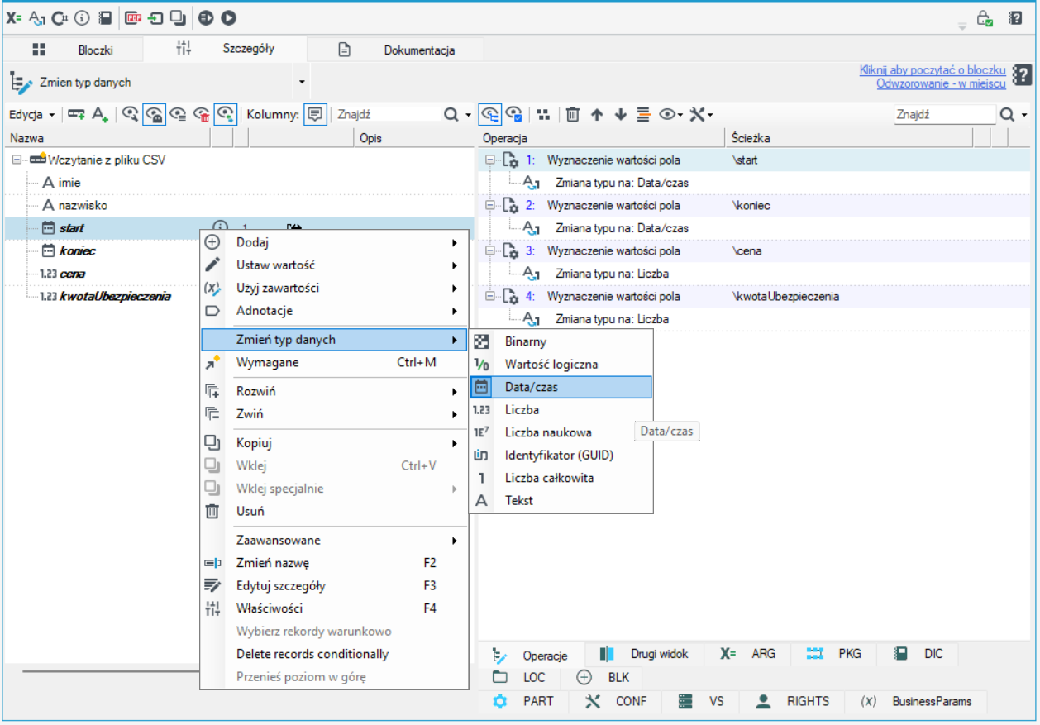Screen dimensions: 1040x725
Task: Click the four-squares grid icon in operations toolbar
Action: click(542, 115)
